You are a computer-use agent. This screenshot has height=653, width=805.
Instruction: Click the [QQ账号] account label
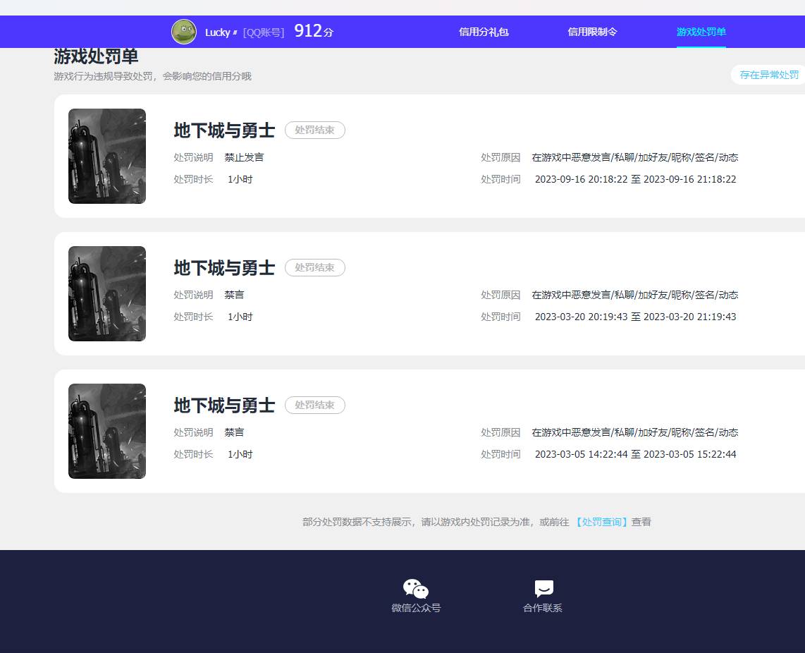pos(264,32)
